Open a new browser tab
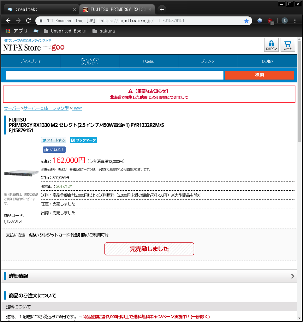This screenshot has width=303, height=322. [162, 9]
